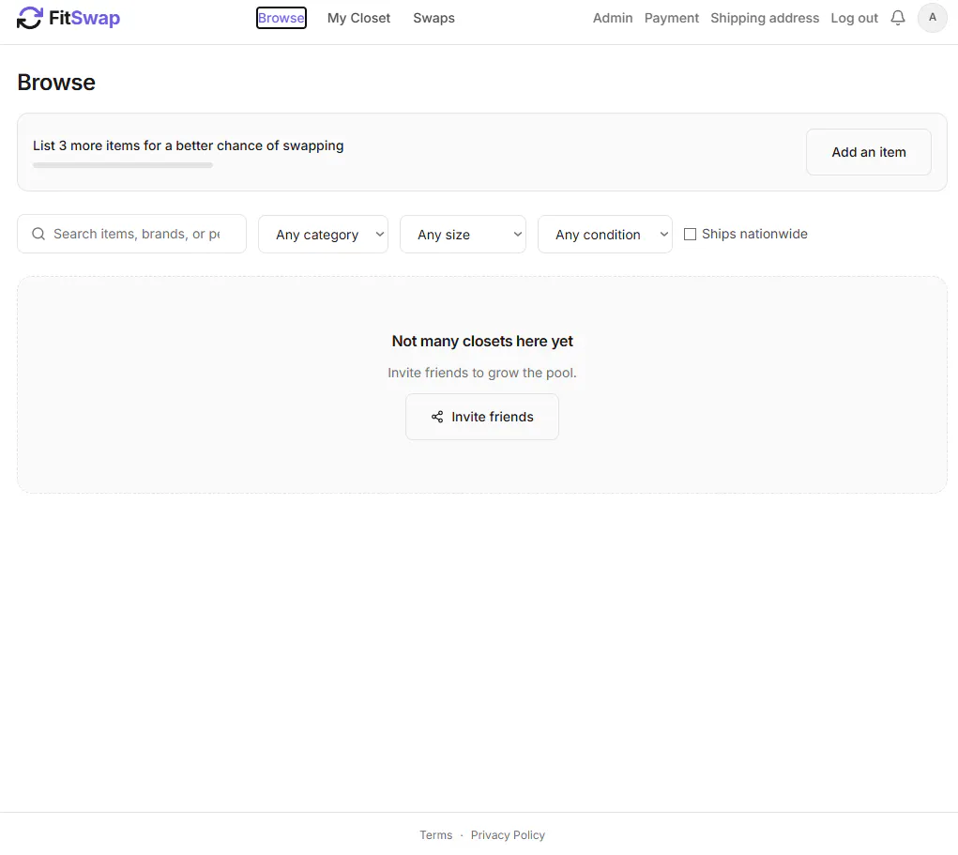
Task: Focus the search items input field
Action: 132,234
